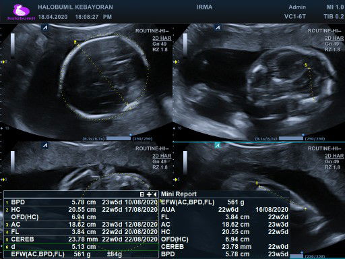345x259 pixels.
Task: Click the Gn 49 gain value in top-left image
Action: tap(160, 44)
